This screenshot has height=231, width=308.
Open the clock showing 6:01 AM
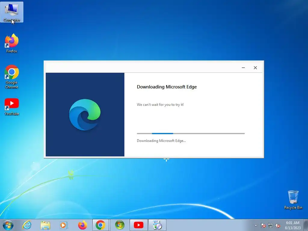293,225
